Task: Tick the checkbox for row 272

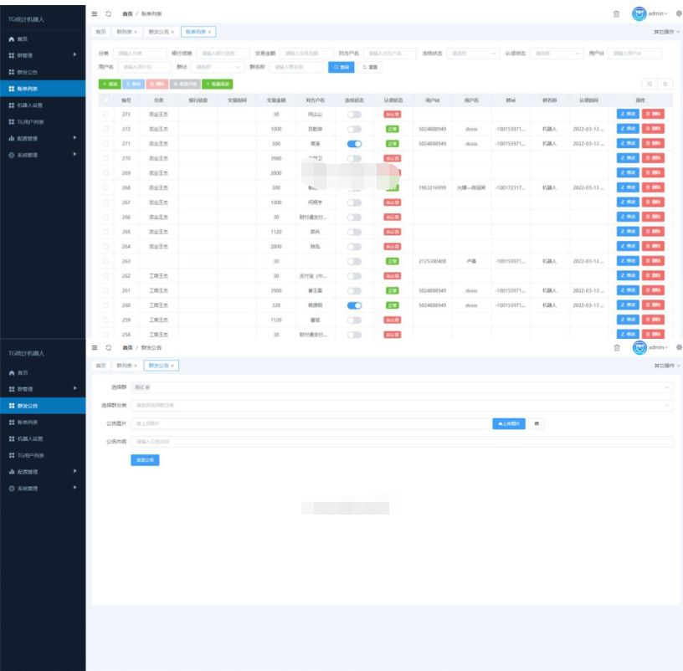Action: tap(105, 129)
